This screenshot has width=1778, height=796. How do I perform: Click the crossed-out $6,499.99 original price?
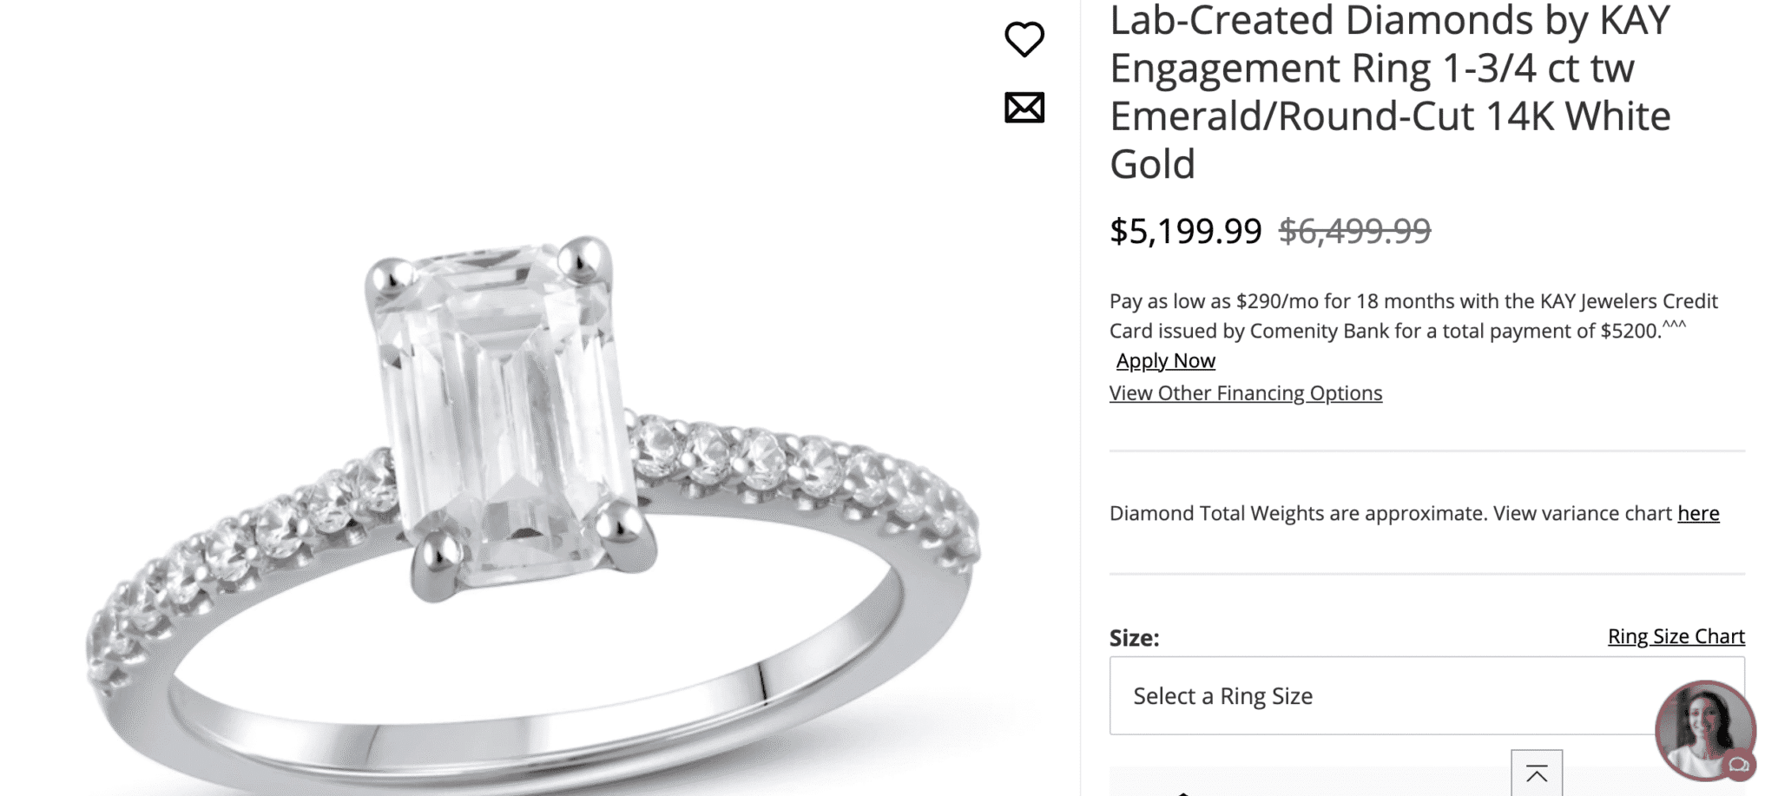[x=1354, y=231]
